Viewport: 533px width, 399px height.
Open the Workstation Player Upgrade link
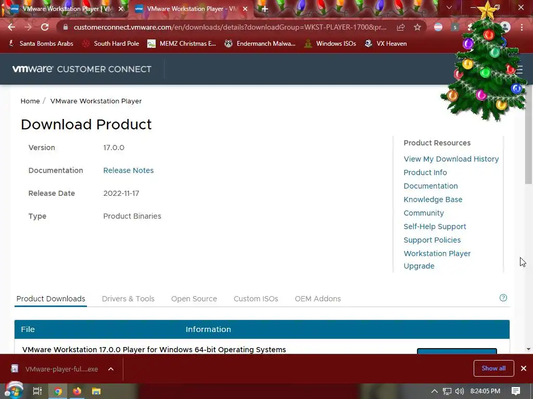tap(437, 260)
